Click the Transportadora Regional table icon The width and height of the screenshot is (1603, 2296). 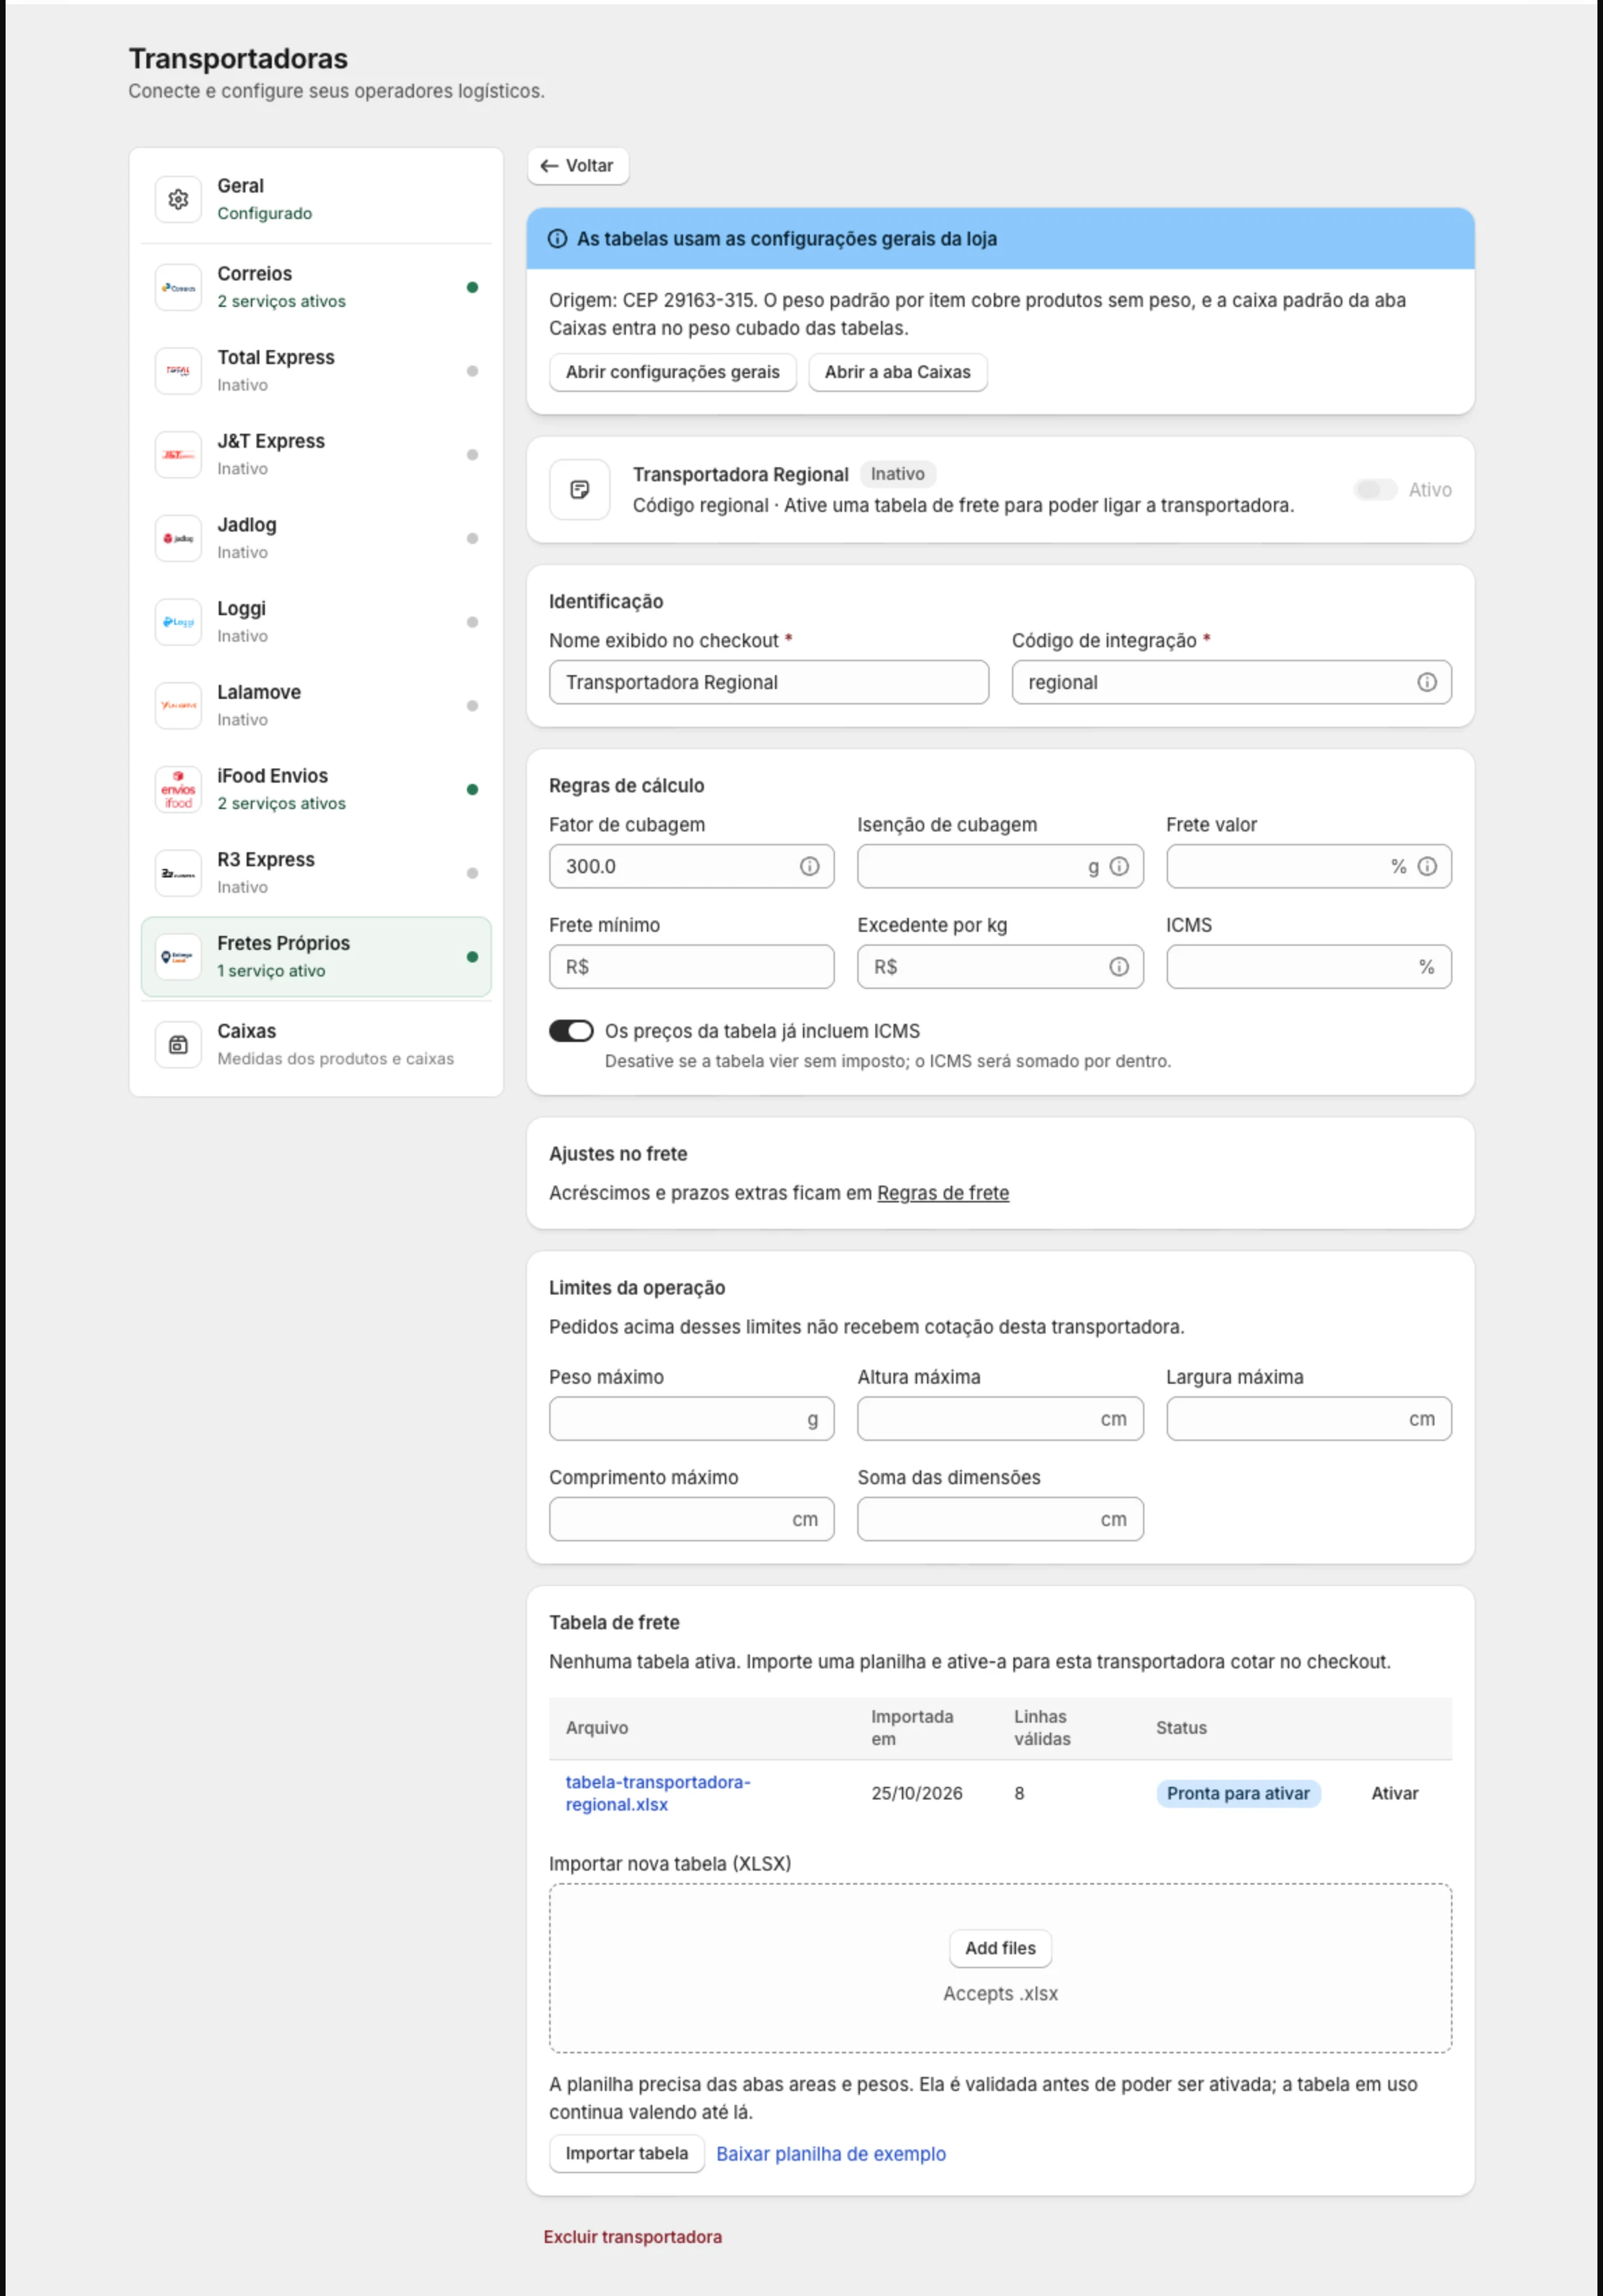coord(580,490)
